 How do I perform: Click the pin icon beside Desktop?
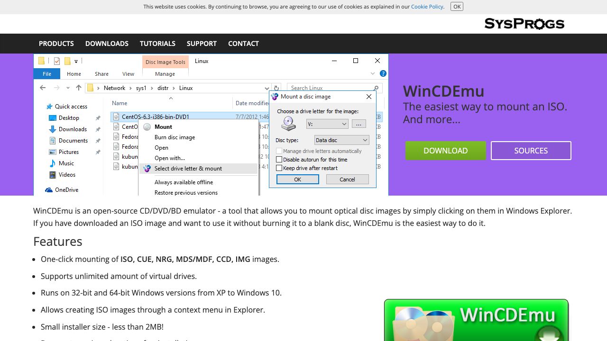98,118
